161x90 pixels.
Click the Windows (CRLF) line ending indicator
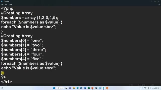(141, 85)
